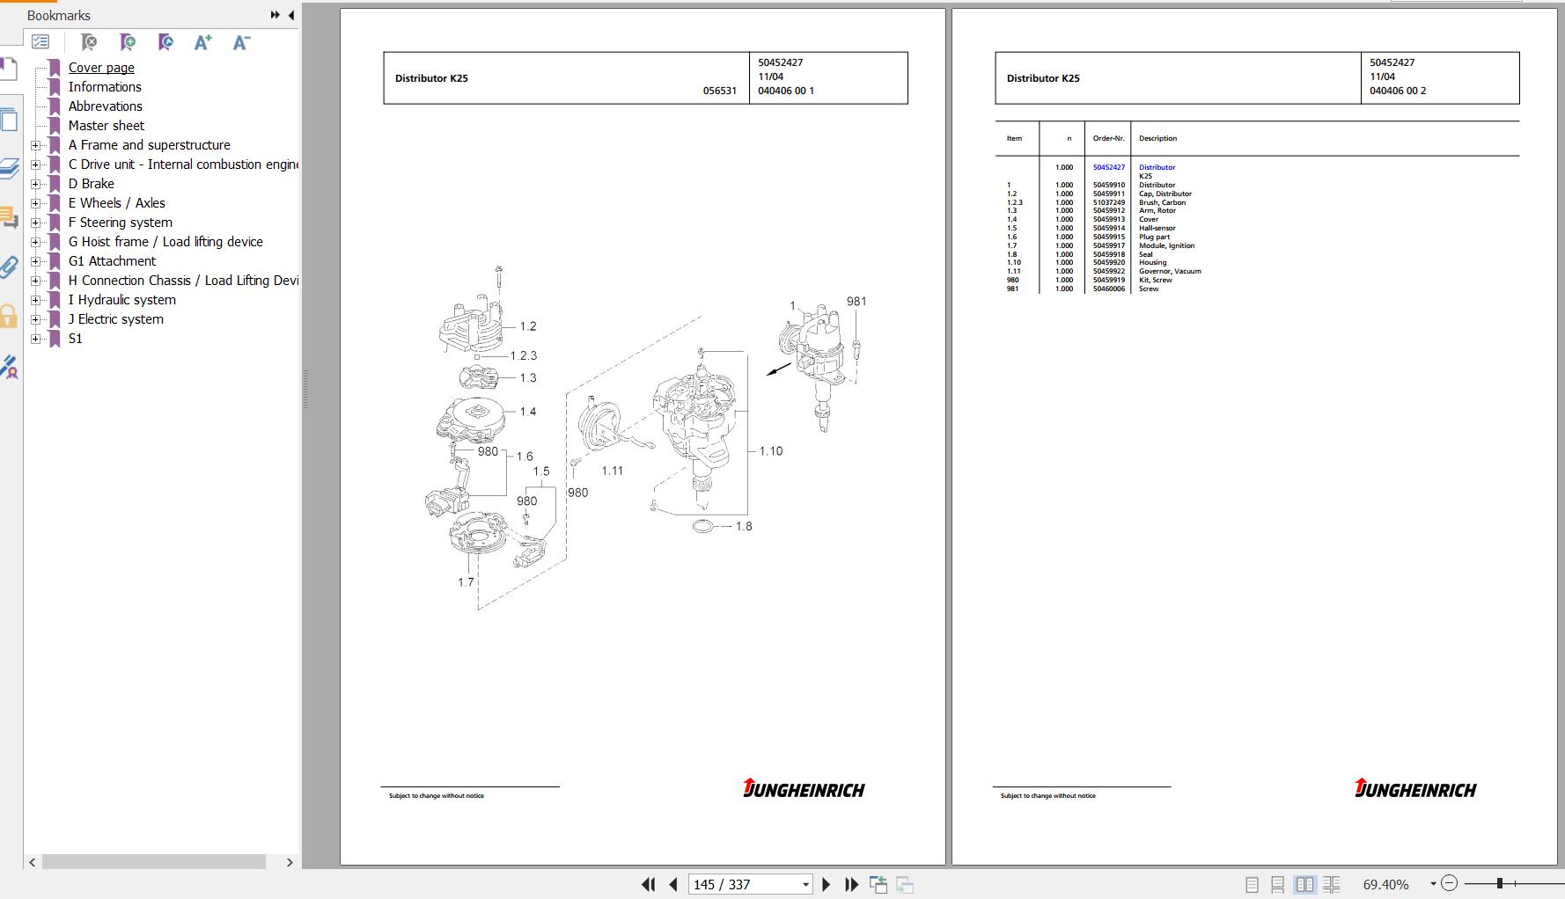Expand D Brake bookmark
Screen dimensions: 1565x899
35,184
